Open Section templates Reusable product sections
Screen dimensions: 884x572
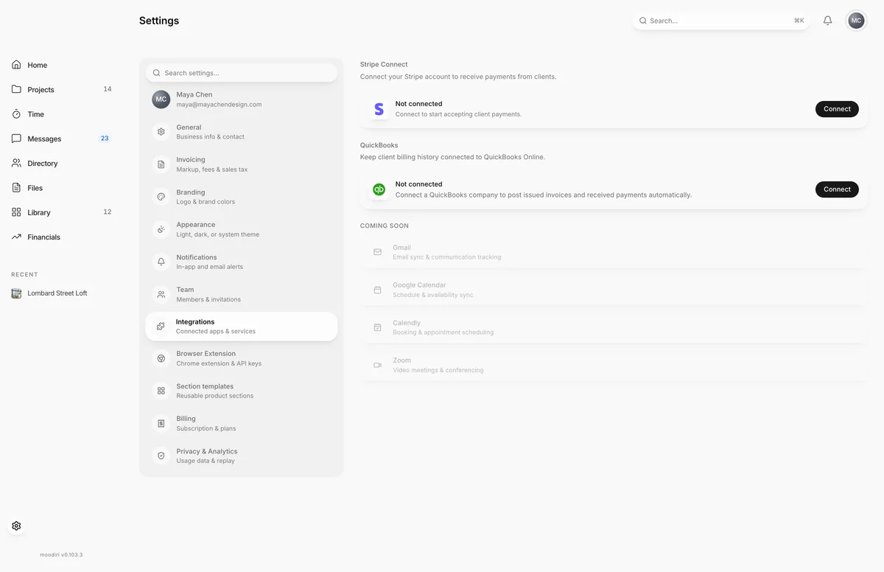(x=242, y=391)
